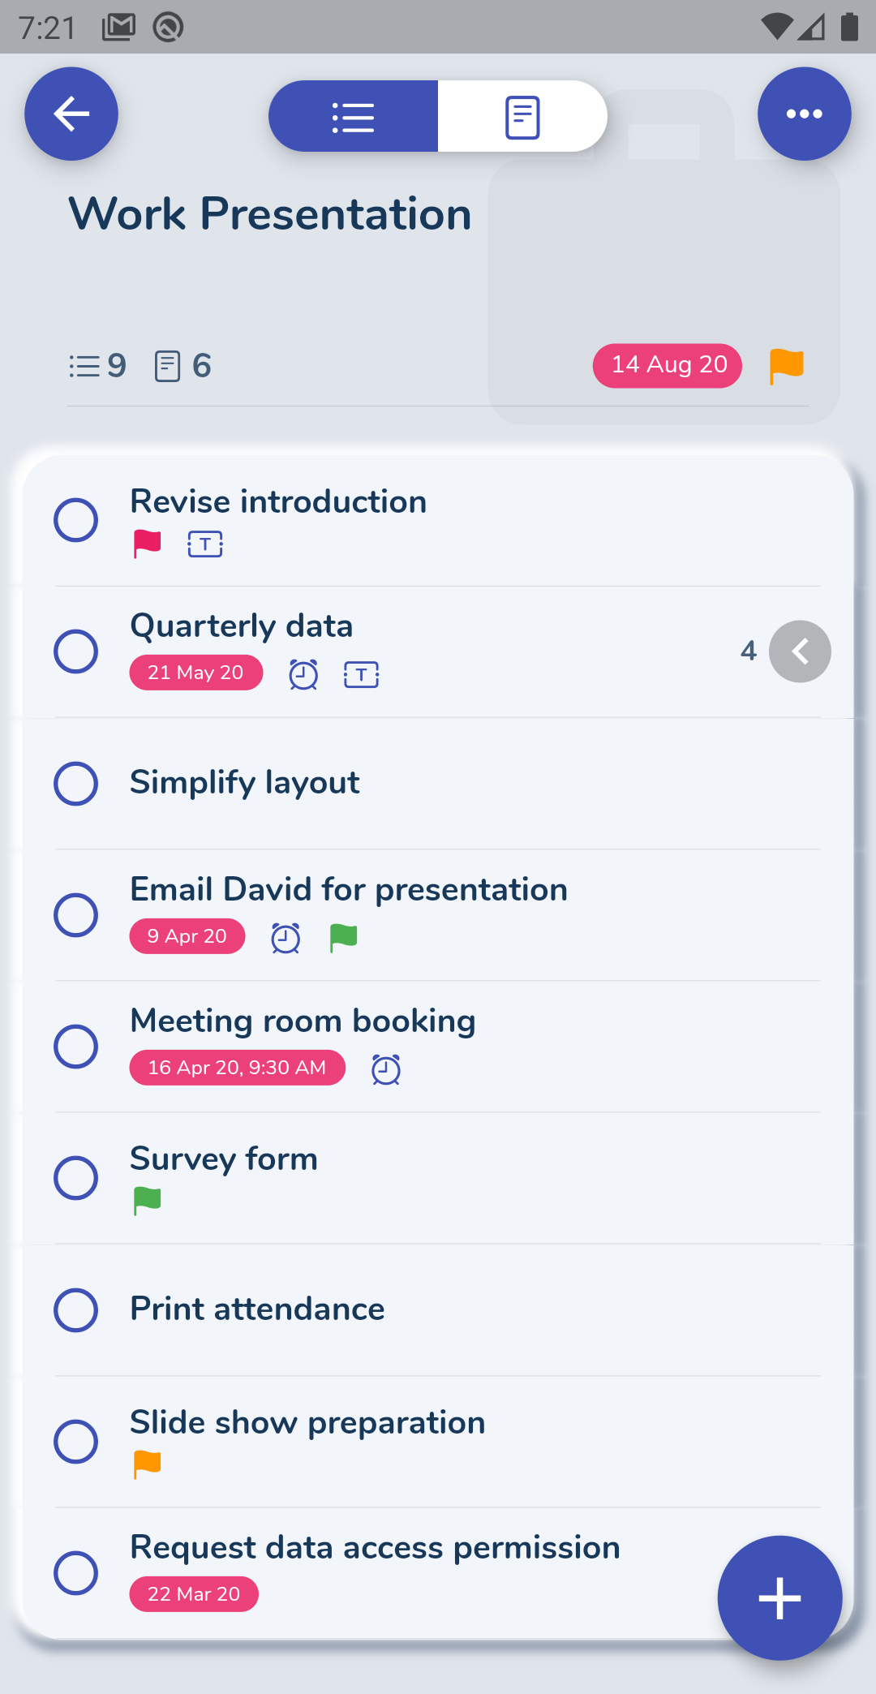Check off the Print attendance task
Viewport: 876px width, 1694px height.
click(x=75, y=1309)
